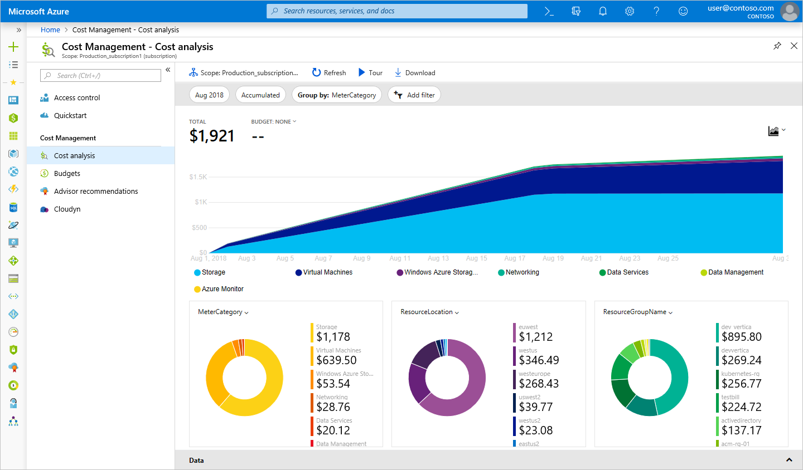Focus the menu Search (Ctrl+/) field
The width and height of the screenshot is (803, 470).
coord(101,76)
